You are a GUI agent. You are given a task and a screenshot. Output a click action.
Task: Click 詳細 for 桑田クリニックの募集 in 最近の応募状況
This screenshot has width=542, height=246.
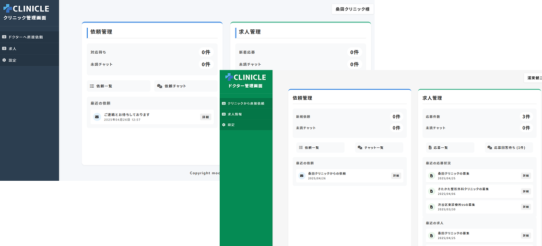pyautogui.click(x=526, y=176)
